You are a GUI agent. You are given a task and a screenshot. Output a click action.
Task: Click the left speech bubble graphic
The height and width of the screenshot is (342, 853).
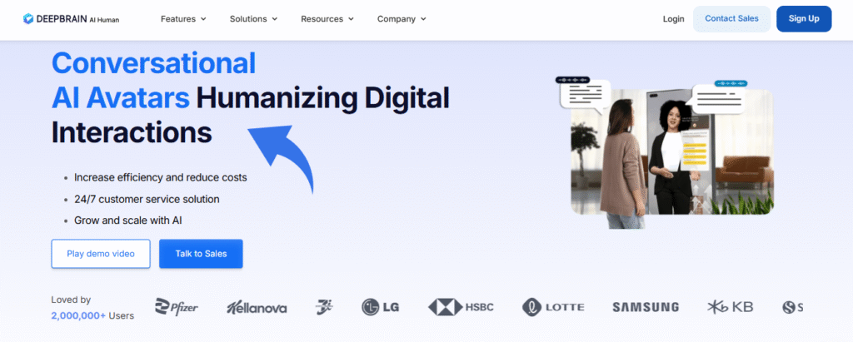tap(586, 95)
